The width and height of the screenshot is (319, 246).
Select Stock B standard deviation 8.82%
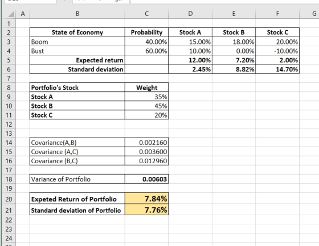(x=234, y=69)
